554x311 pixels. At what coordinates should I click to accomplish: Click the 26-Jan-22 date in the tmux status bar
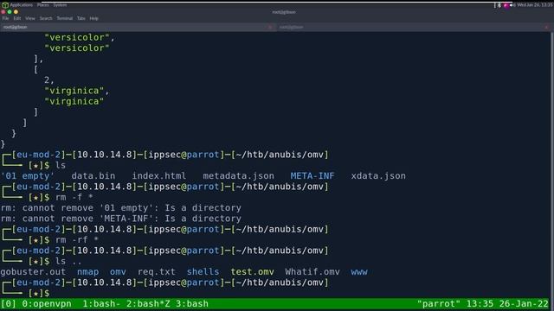pos(524,303)
